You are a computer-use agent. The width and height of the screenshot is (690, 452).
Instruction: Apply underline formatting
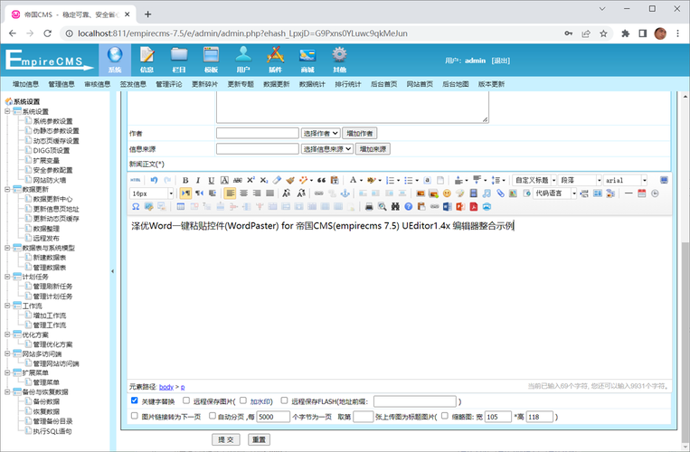[212, 180]
